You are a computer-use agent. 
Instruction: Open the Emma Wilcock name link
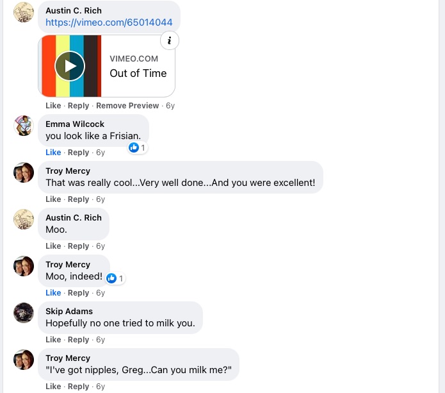point(75,124)
